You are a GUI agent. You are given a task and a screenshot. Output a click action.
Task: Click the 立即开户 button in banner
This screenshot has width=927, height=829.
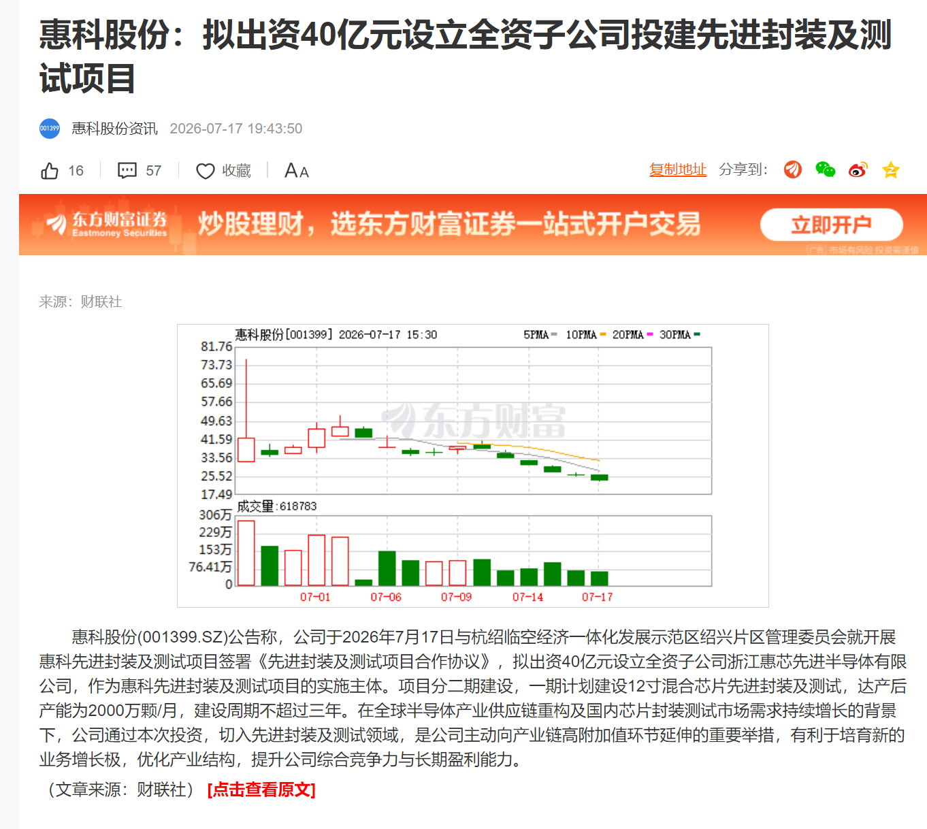click(x=831, y=225)
